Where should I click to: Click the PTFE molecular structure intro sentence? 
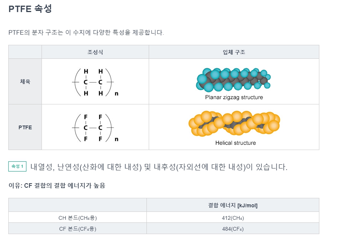(x=86, y=32)
